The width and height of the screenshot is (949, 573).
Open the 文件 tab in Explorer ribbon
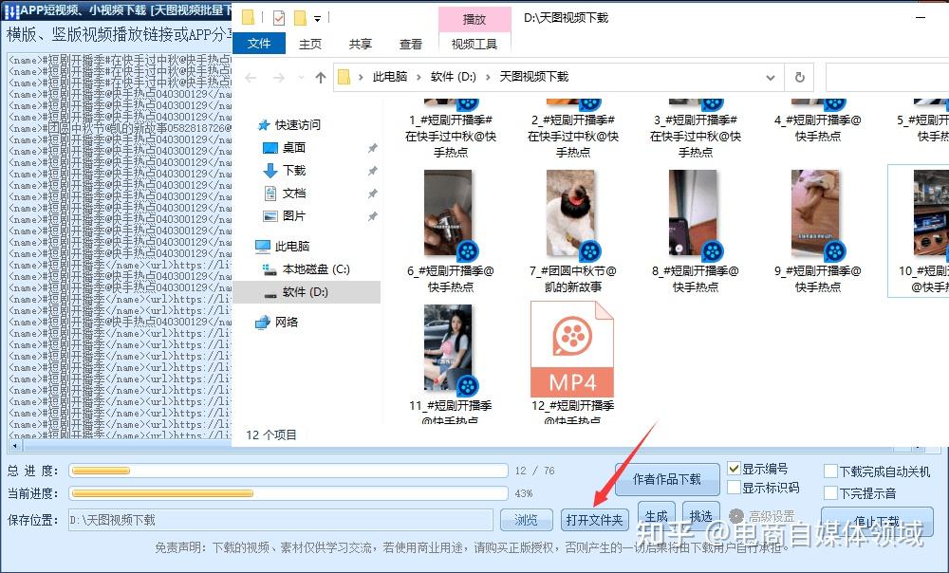coord(259,44)
